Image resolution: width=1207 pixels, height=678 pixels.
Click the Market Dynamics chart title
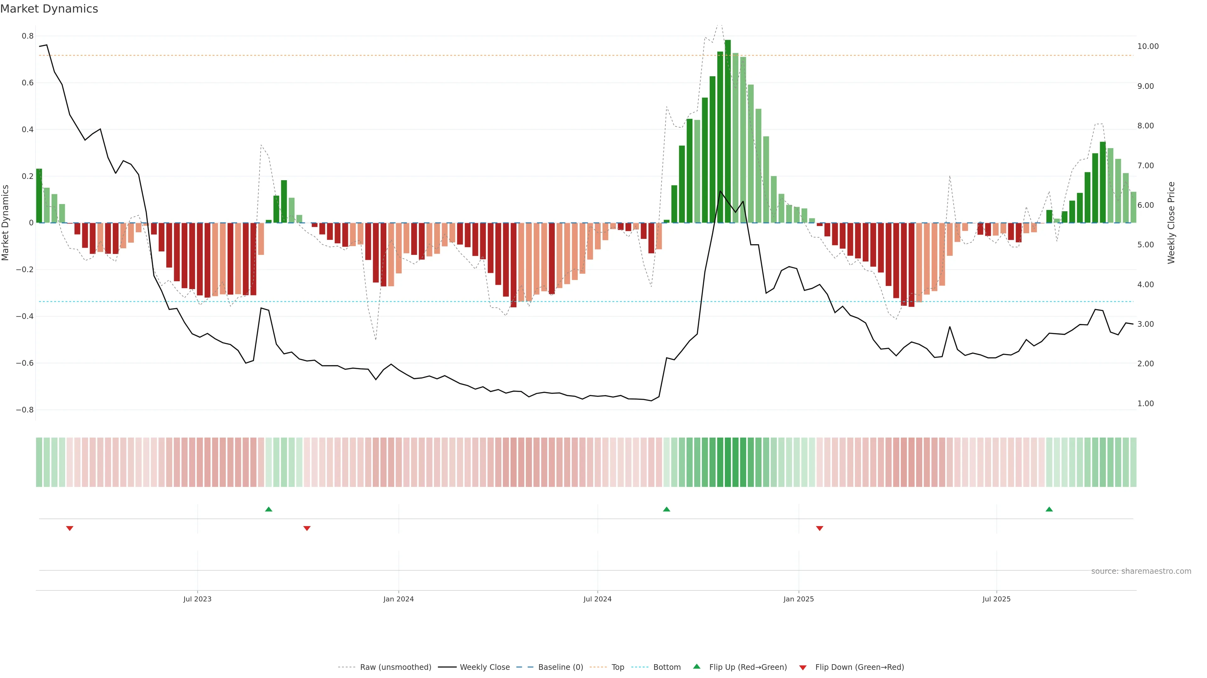pos(49,9)
